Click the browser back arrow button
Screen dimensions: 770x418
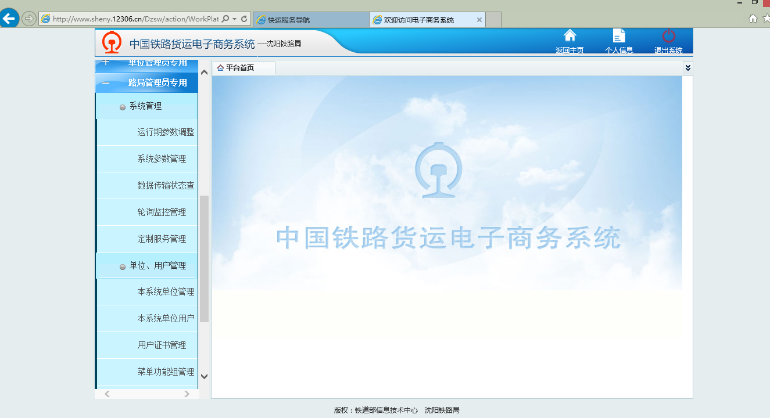click(8, 19)
